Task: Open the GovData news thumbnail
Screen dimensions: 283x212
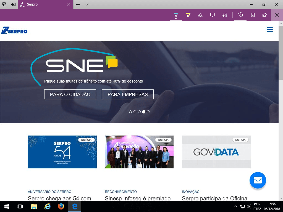Action: tap(216, 152)
